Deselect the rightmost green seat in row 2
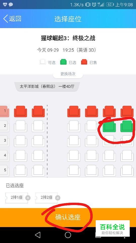The image size is (136, 243). tap(127, 126)
